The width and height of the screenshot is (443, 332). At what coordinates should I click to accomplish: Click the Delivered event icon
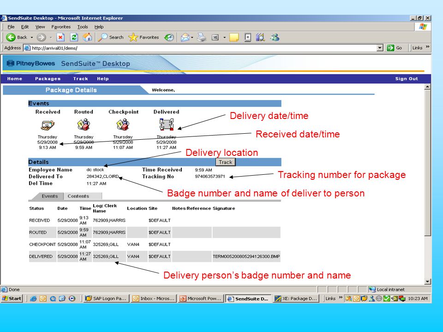tap(167, 125)
